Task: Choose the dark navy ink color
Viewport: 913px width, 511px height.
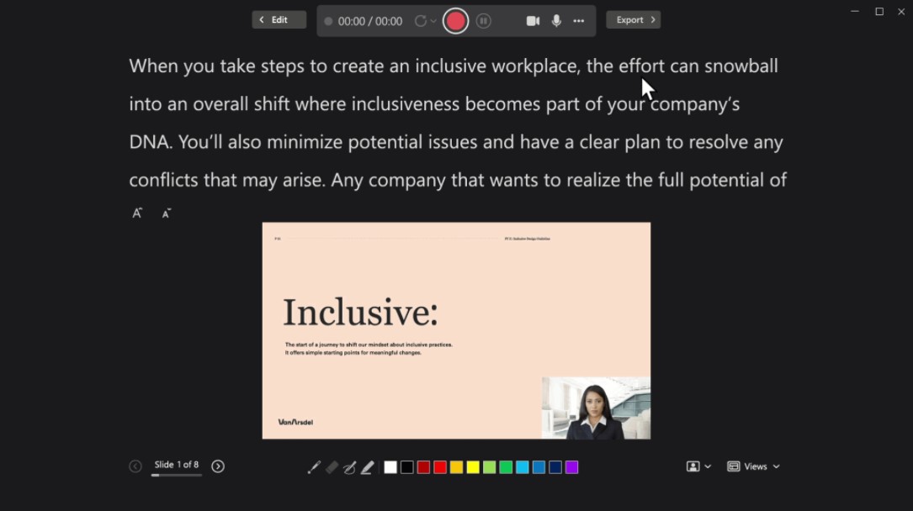Action: 555,467
